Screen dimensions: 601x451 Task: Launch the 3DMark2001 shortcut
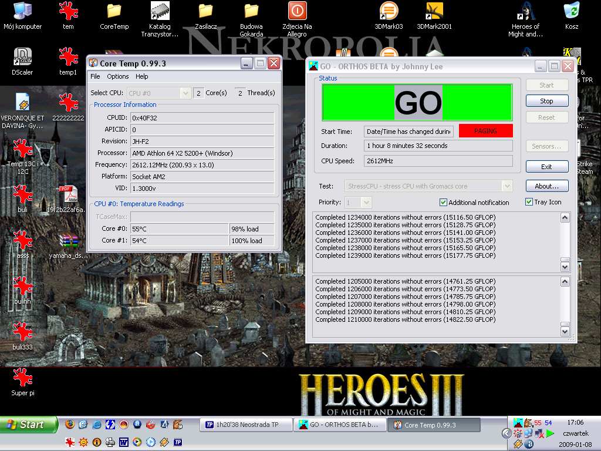(x=434, y=15)
